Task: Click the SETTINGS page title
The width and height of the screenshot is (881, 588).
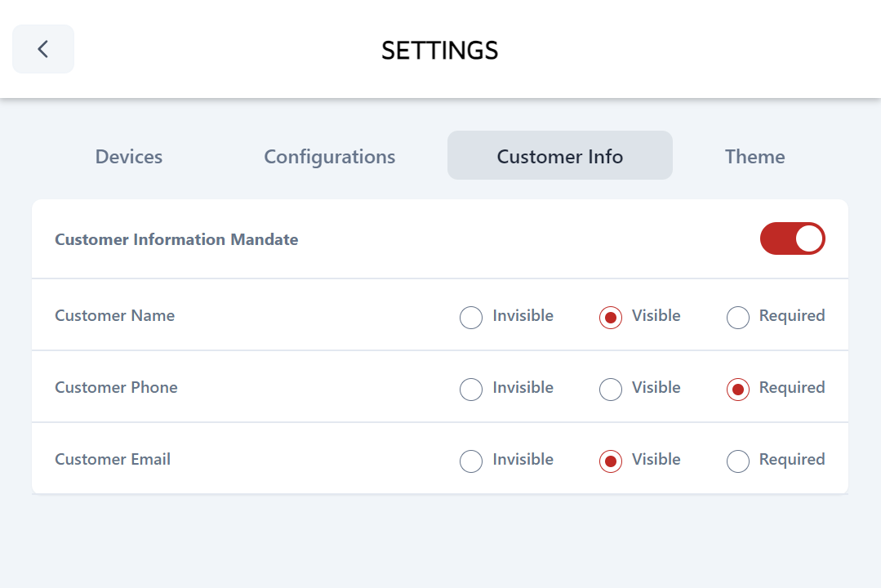Action: pyautogui.click(x=439, y=50)
